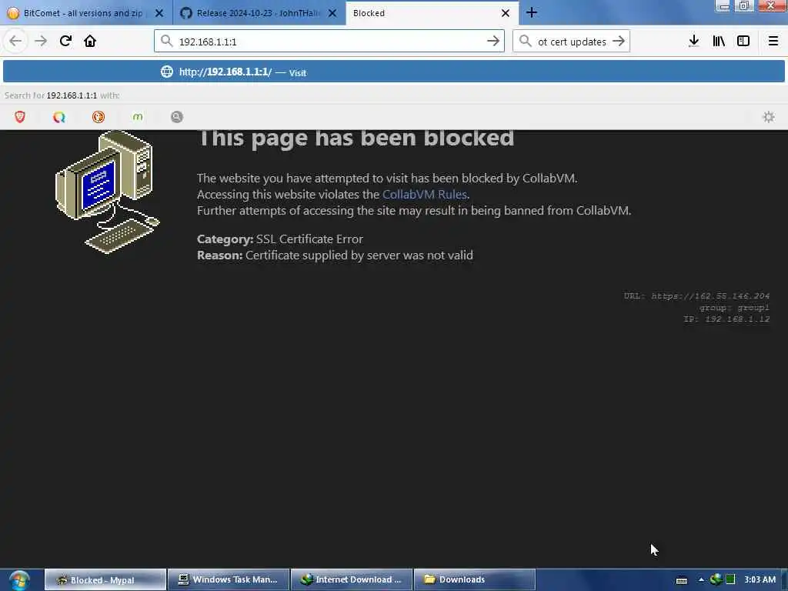Search with the gray magnifier engine icon
Screen dimensions: 788x591
point(177,117)
